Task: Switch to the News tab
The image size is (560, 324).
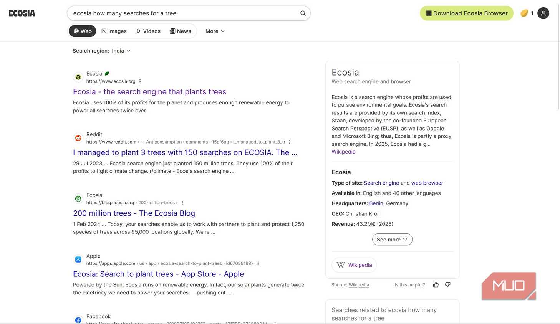Action: coord(181,31)
